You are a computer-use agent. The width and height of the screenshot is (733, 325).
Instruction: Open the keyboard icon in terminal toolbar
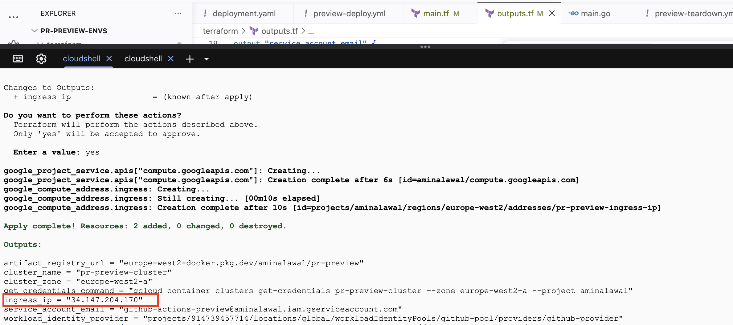coord(18,59)
